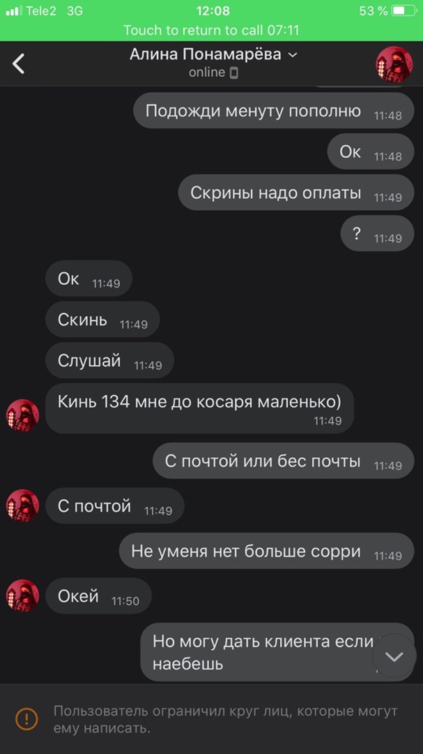Tap the question mark message bubble
The image size is (423, 754).
pos(378,233)
